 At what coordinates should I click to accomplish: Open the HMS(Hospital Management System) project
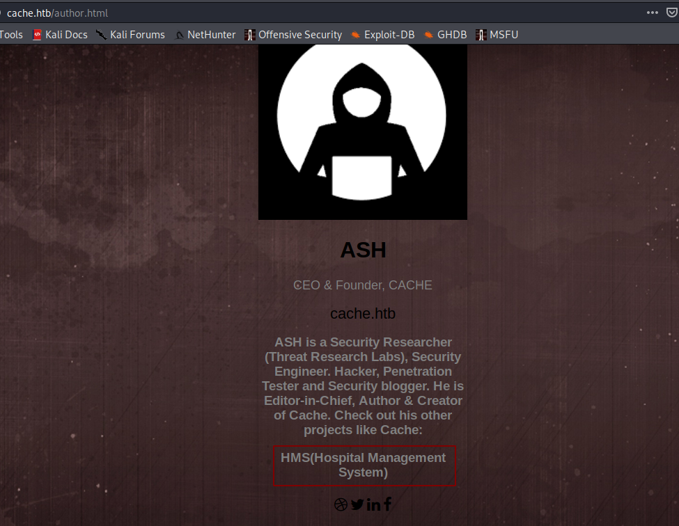coord(364,465)
